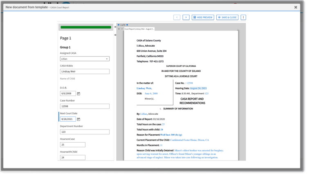Open the D.O.B. calendar picker

(x=79, y=93)
